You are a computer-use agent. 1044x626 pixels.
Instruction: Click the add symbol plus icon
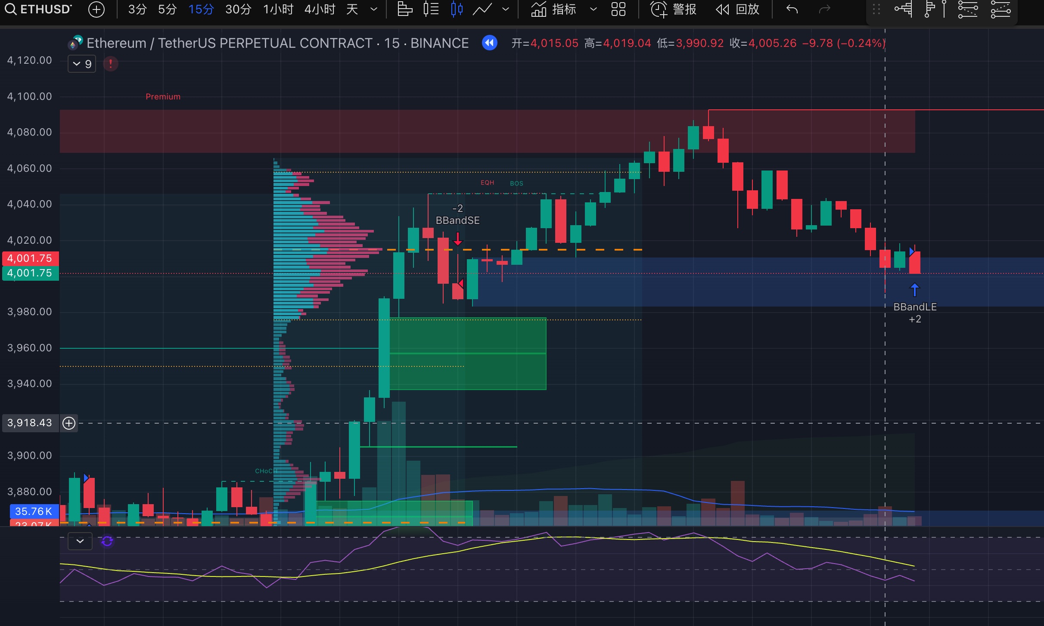(96, 9)
